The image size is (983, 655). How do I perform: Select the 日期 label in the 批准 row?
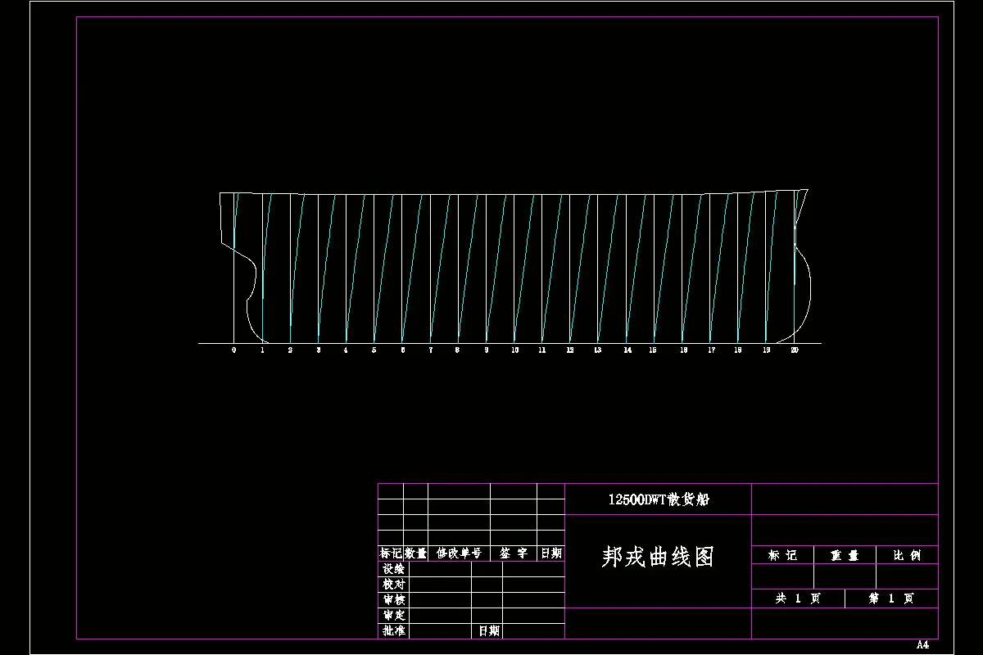click(x=489, y=631)
